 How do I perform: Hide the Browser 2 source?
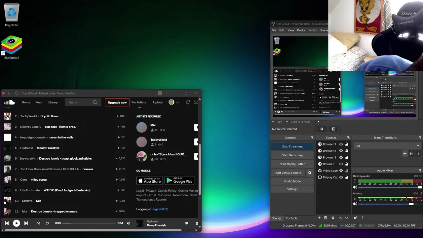[x=341, y=151]
